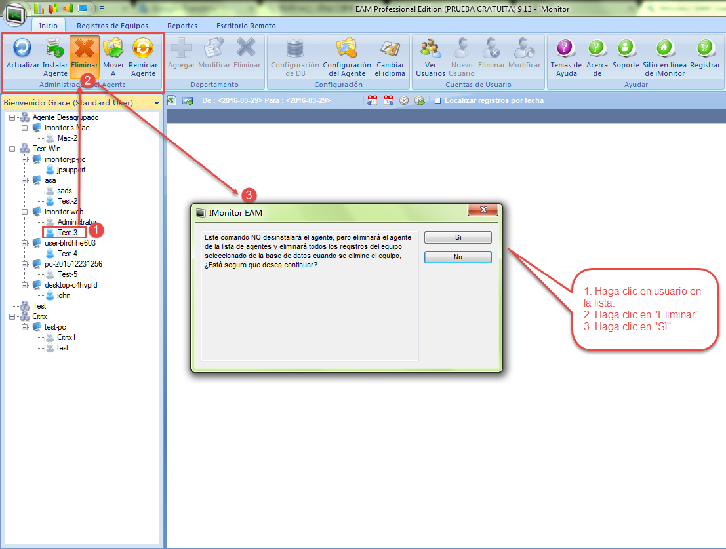Screen dimensions: 726x549
Task: Open the Reportes tab
Action: [x=182, y=26]
